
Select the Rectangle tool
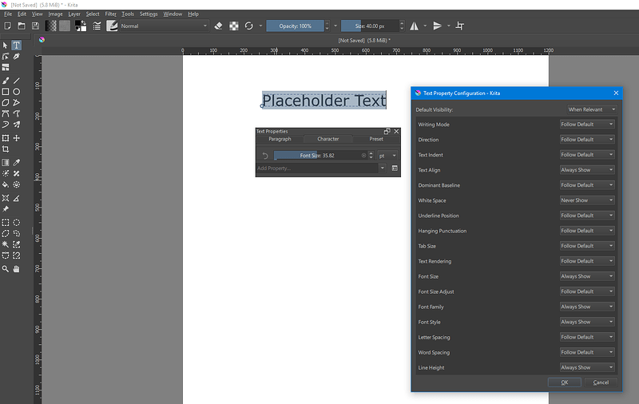tap(6, 92)
